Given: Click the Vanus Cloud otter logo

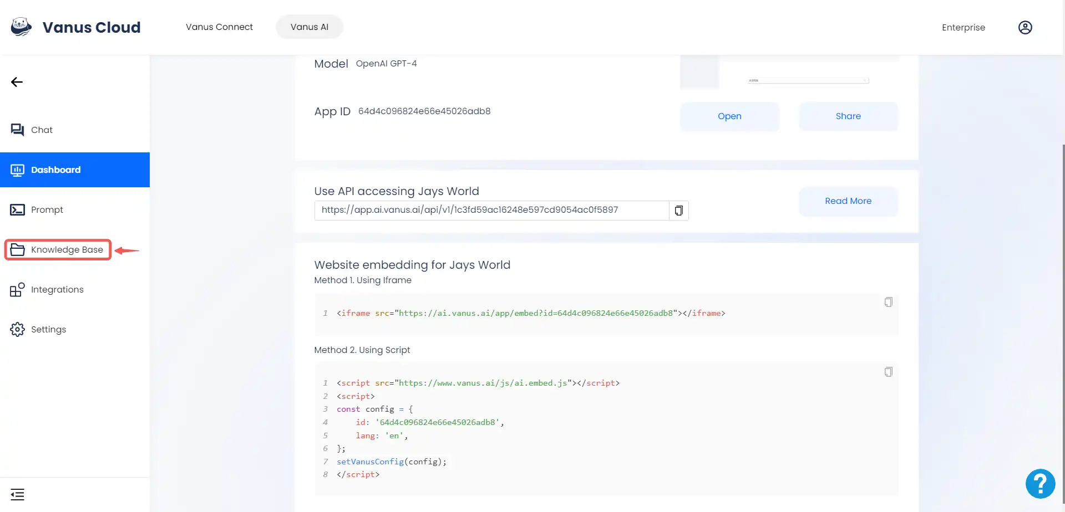Looking at the screenshot, I should click(x=21, y=27).
